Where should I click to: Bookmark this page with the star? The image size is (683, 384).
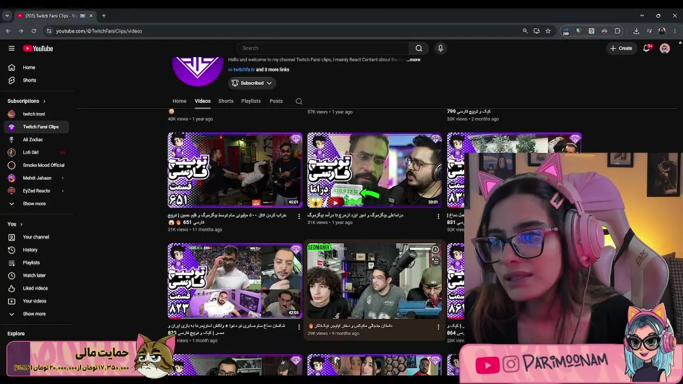(548, 31)
